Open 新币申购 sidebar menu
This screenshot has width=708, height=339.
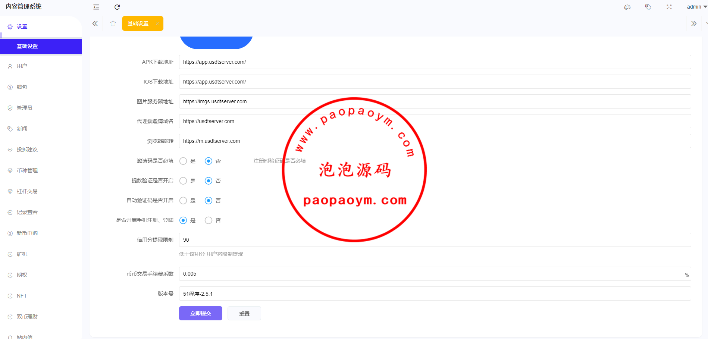(41, 233)
